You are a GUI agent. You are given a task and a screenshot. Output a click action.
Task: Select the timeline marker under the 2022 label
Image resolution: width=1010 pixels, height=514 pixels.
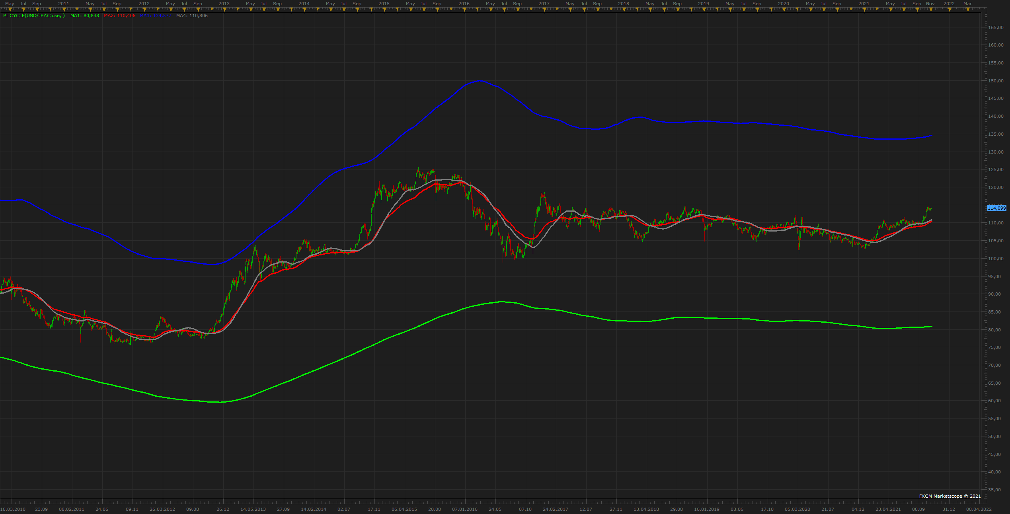tap(949, 10)
